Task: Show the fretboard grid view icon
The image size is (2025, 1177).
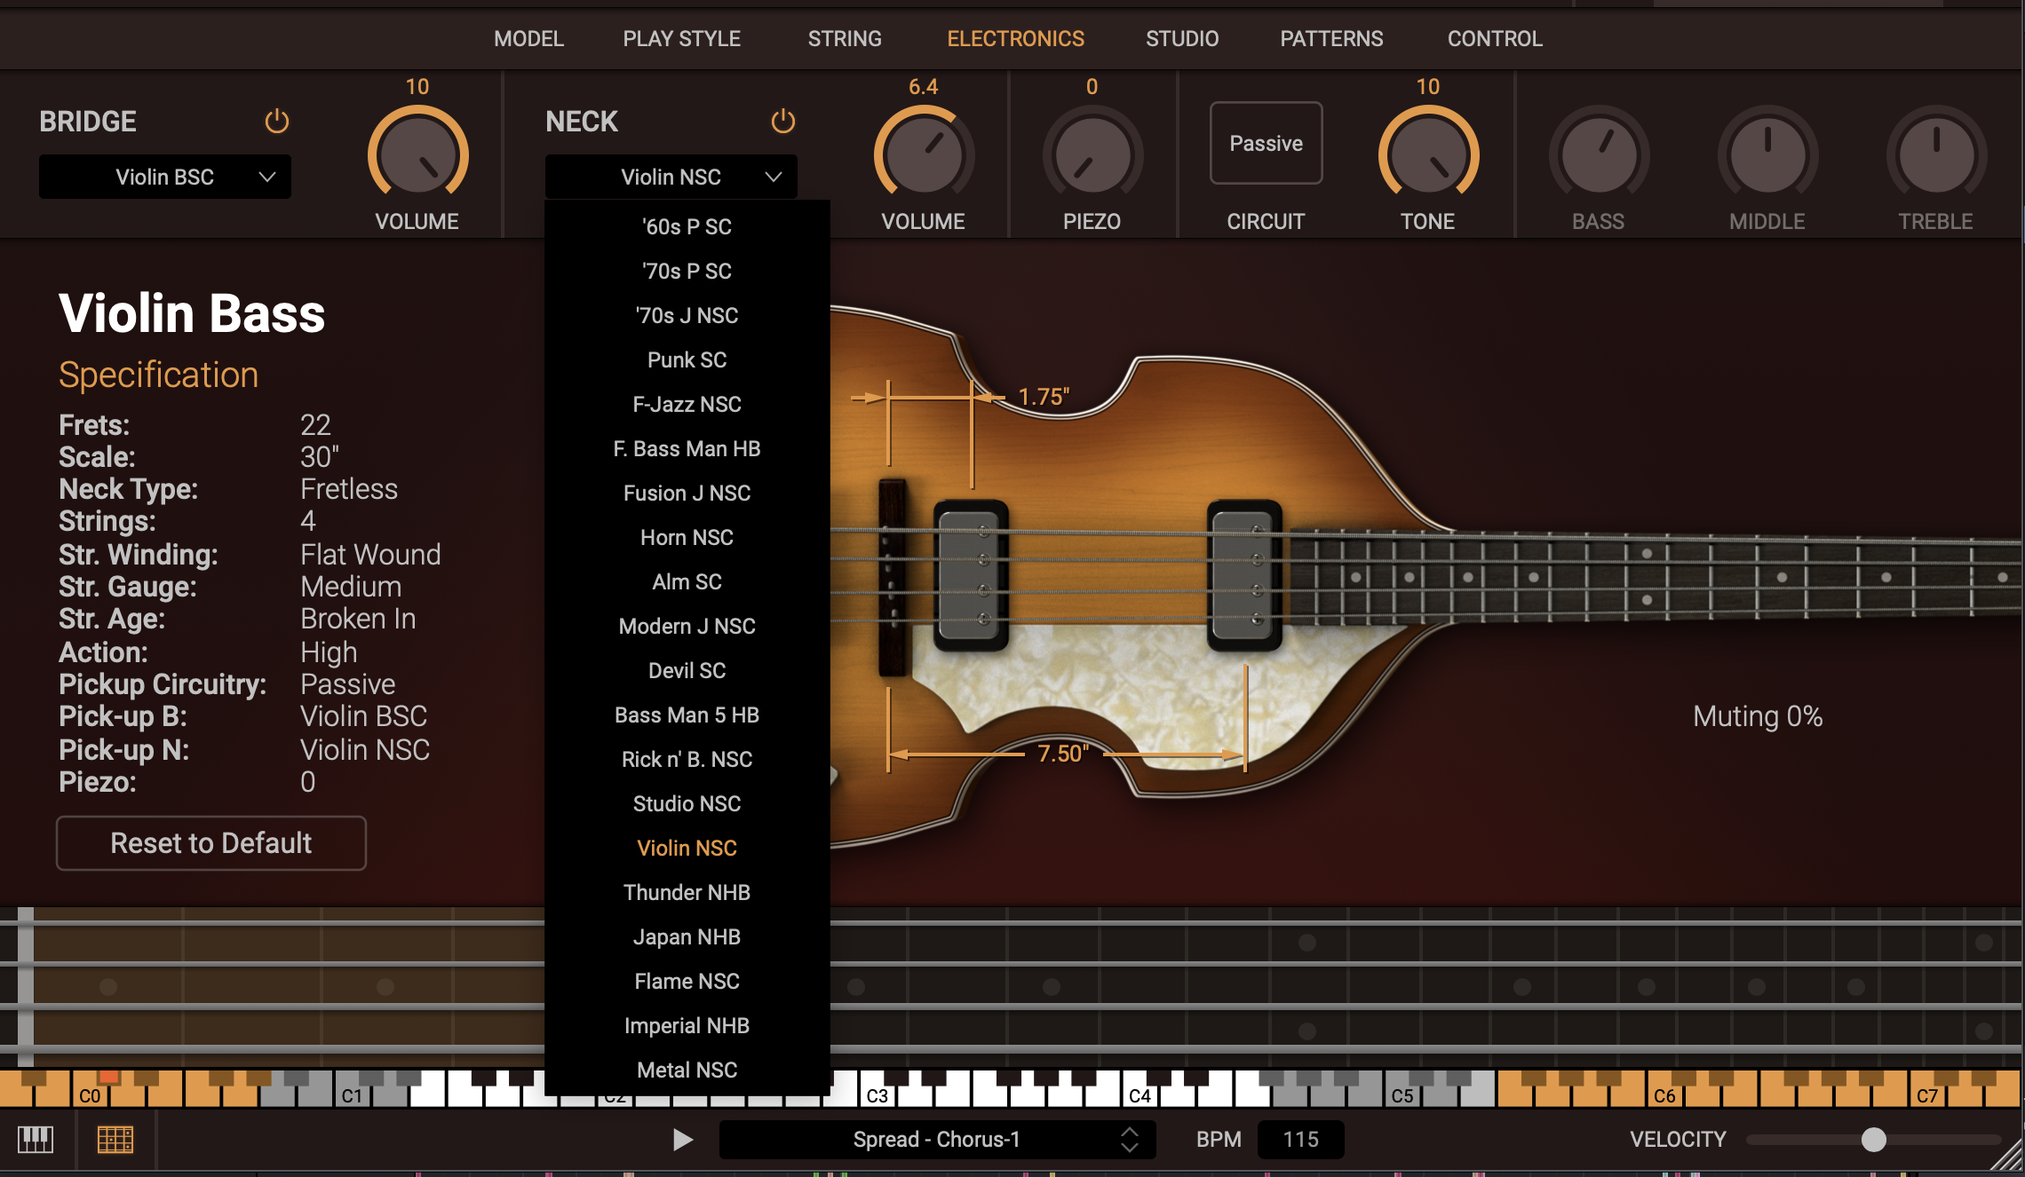Action: [115, 1139]
